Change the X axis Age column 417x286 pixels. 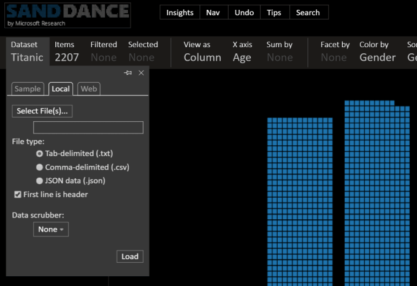point(242,51)
